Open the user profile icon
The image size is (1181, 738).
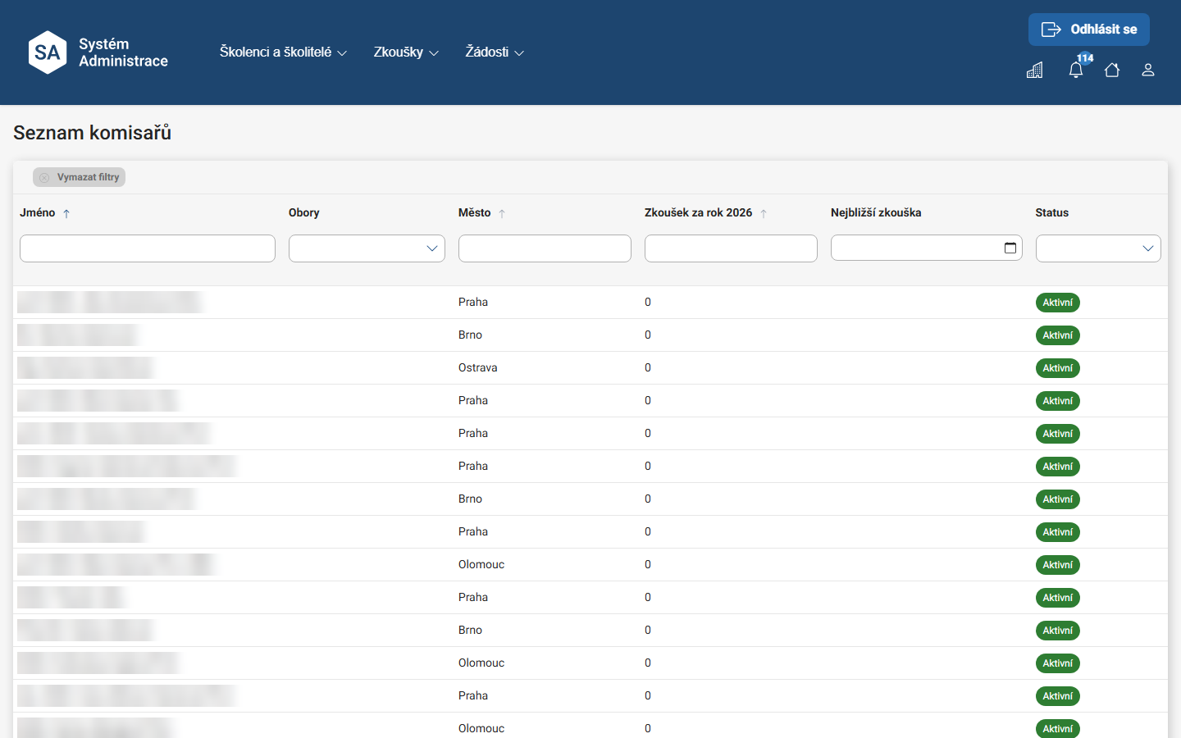coord(1148,70)
